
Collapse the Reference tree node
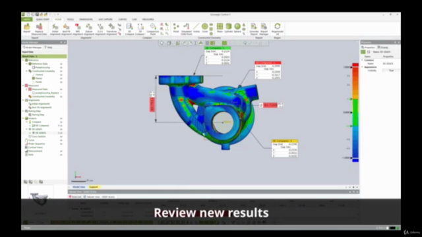click(24, 60)
